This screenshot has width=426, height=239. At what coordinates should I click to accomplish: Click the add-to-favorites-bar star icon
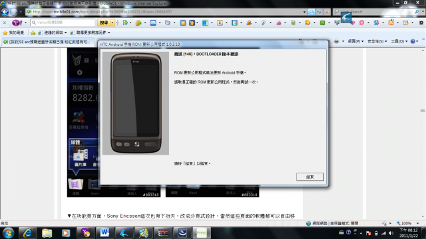tap(33, 33)
